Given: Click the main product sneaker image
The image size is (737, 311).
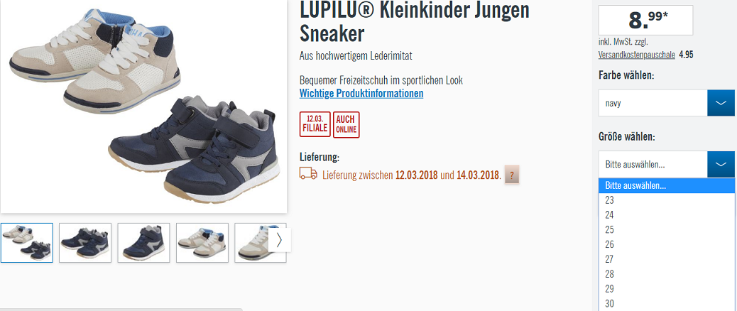Looking at the screenshot, I should point(143,106).
